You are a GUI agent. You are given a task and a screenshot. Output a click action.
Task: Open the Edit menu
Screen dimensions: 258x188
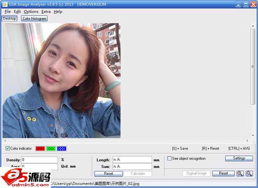click(17, 11)
